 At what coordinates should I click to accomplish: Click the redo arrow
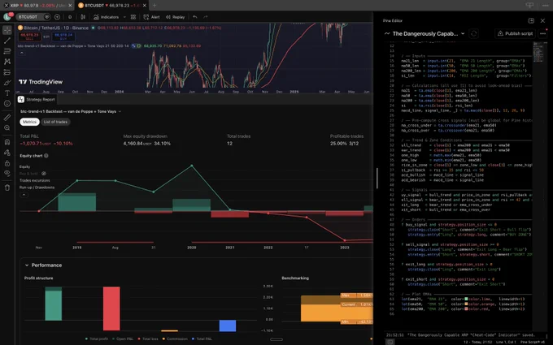[x=205, y=17]
